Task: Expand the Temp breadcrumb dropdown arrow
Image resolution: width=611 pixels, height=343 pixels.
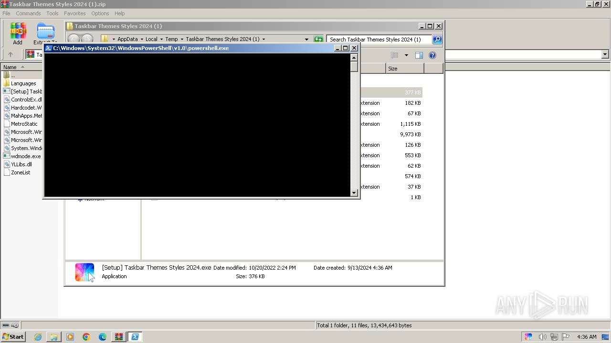Action: pos(182,40)
